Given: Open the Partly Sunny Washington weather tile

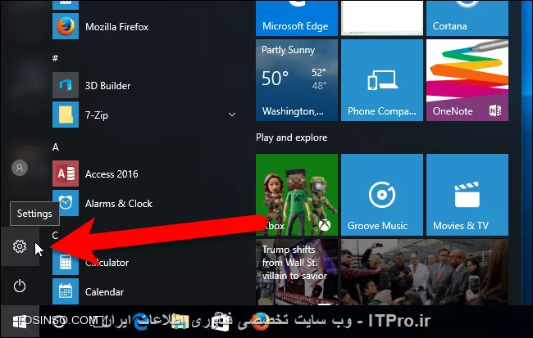Looking at the screenshot, I should 297,80.
